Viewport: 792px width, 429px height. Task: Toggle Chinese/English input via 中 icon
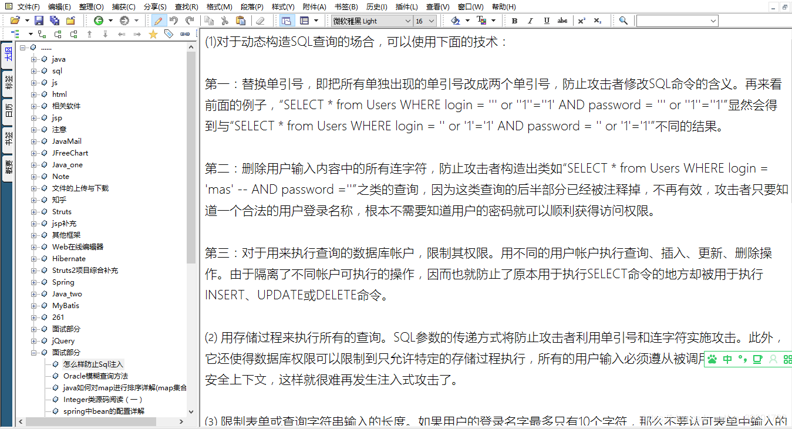click(x=727, y=359)
